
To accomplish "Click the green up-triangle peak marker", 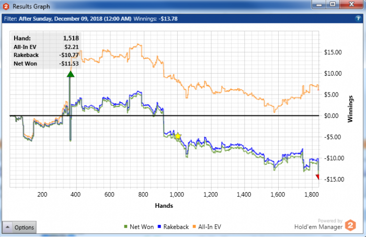I will [x=70, y=74].
